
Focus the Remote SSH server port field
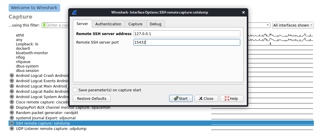point(187,42)
